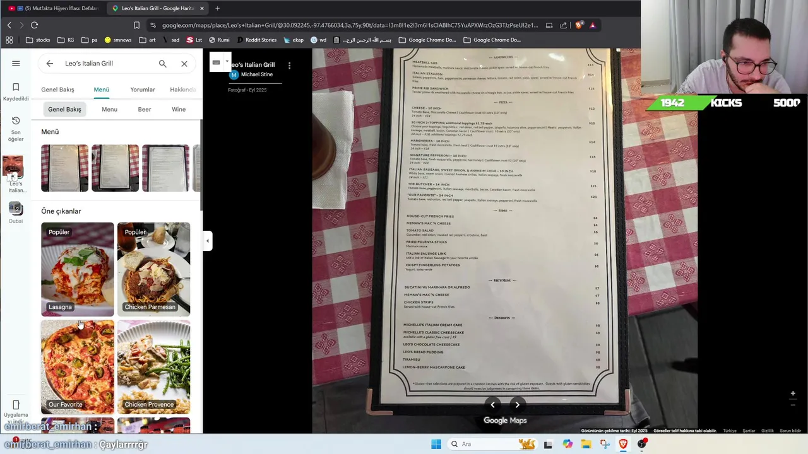
Task: Zoom out of photo with minus button
Action: tap(793, 405)
